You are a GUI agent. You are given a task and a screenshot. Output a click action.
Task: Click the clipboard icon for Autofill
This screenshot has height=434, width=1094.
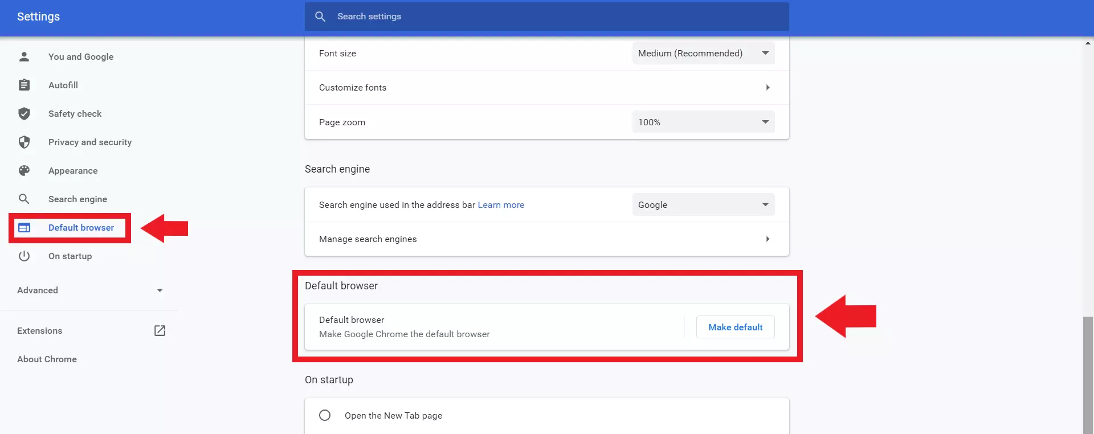click(x=24, y=85)
